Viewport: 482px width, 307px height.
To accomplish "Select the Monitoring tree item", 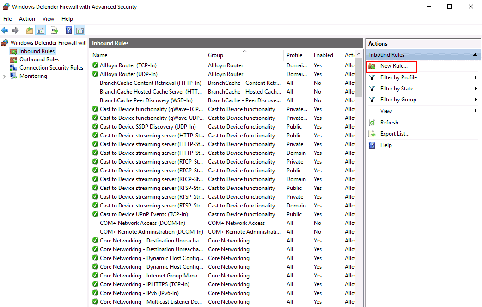I will coord(33,76).
